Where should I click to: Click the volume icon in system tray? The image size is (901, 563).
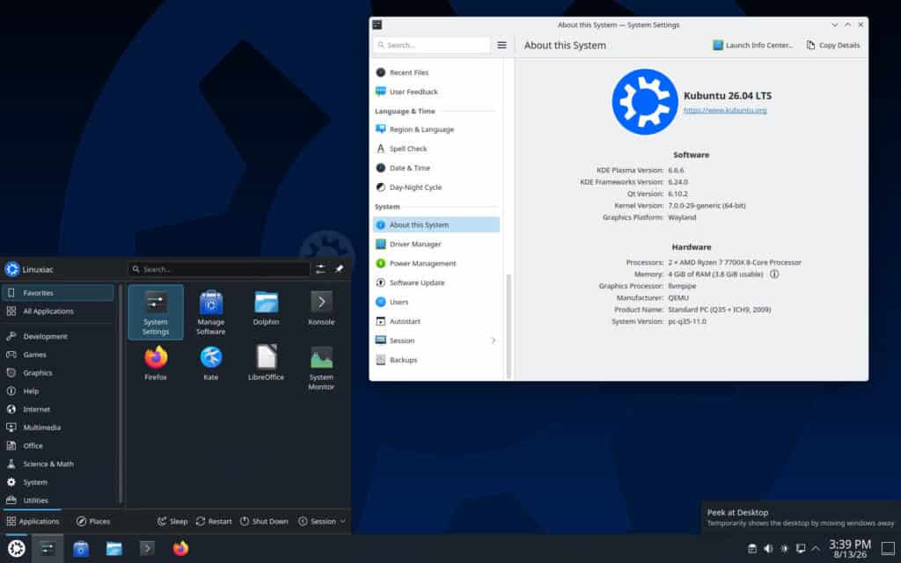click(768, 549)
